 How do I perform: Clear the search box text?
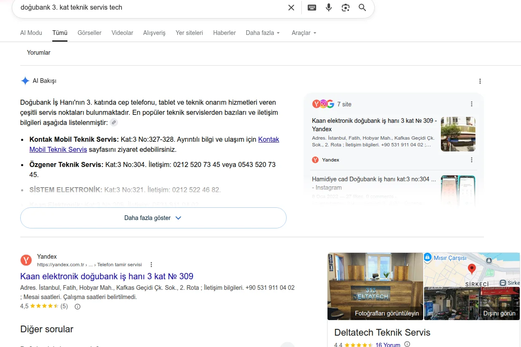(291, 8)
